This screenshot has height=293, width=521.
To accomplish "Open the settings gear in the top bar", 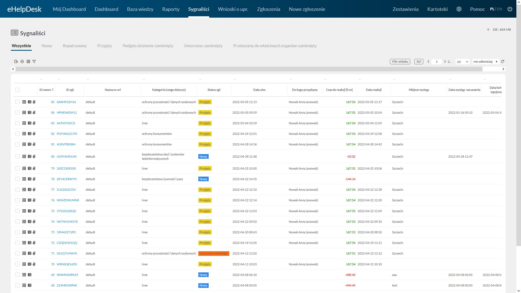I will 459,9.
